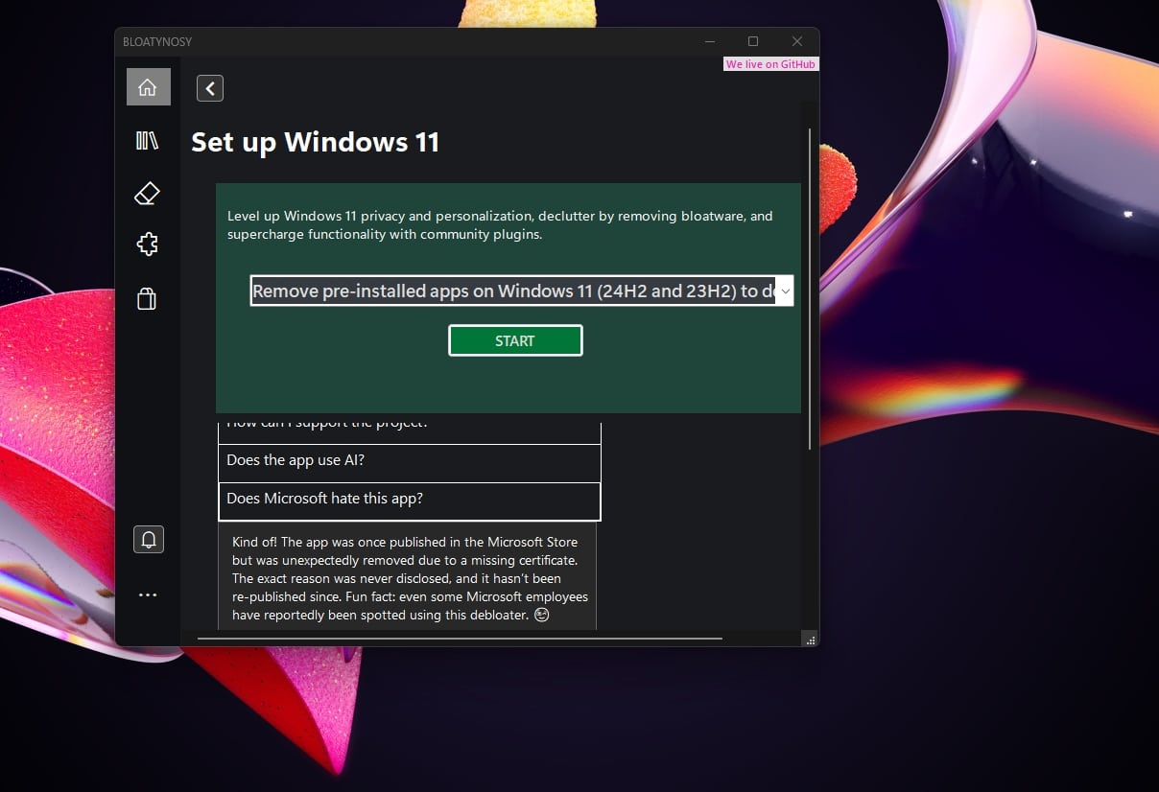
Task: Select the eraser icon in sidebar
Action: 147,194
